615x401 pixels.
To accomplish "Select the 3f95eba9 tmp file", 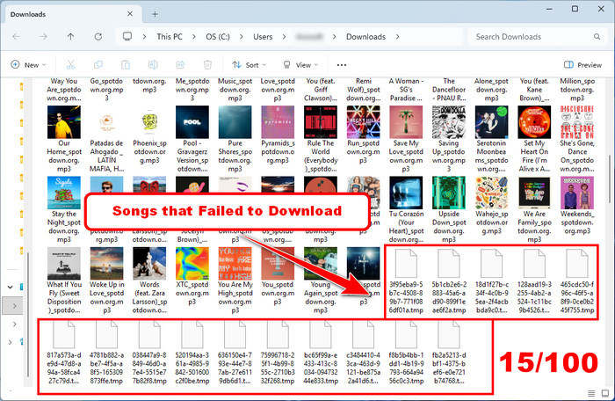I will click(x=406, y=281).
